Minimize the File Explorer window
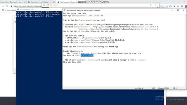Image resolution: width=187 pixels, height=105 pixels. pyautogui.click(x=145, y=5)
